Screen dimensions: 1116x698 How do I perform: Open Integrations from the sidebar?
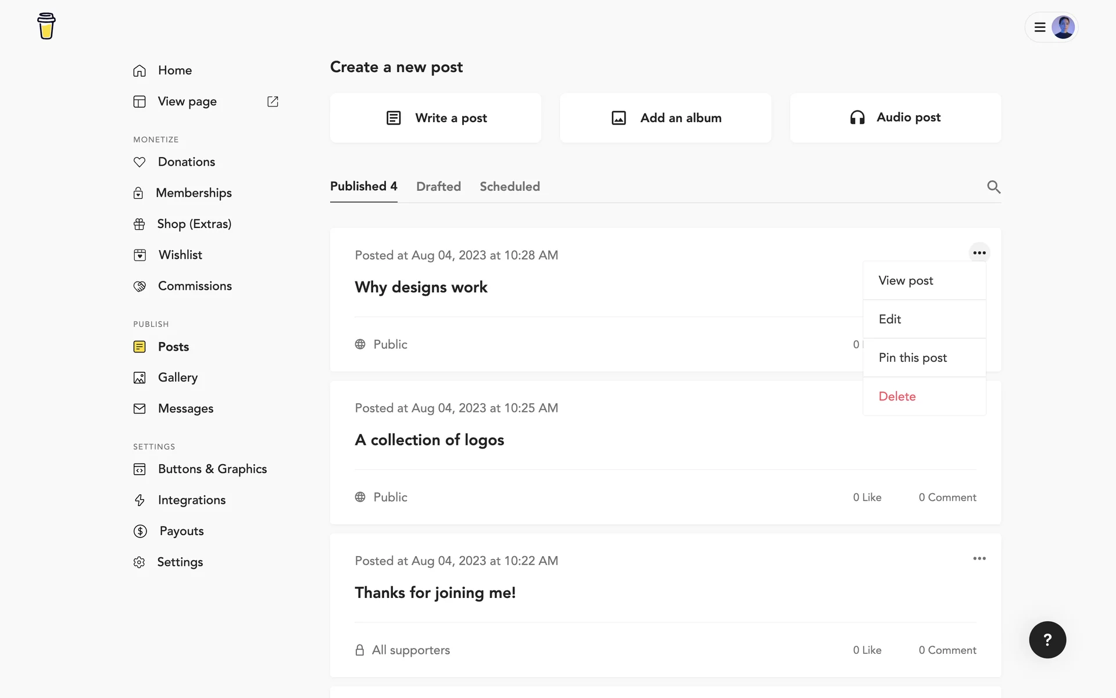(x=191, y=500)
